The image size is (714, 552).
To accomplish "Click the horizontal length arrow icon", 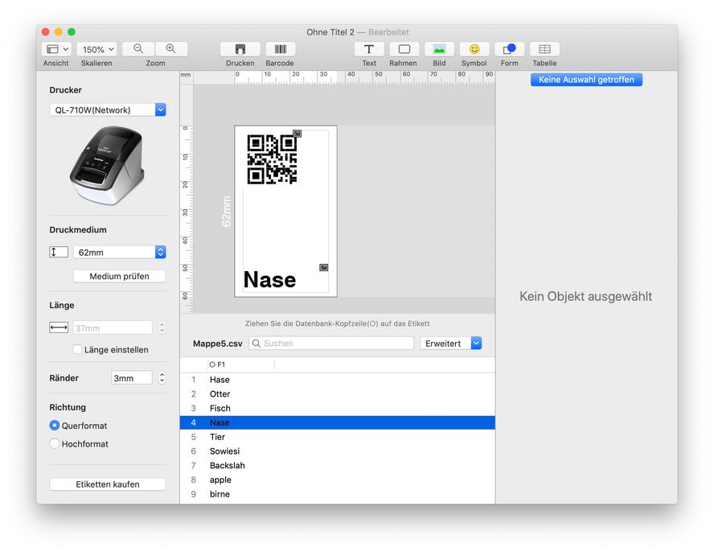I will pos(58,327).
